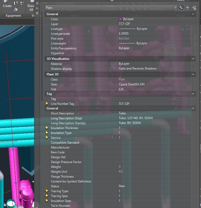
Task: Click the lightning icon beside Insulation Spec
Action: [x=47, y=201]
